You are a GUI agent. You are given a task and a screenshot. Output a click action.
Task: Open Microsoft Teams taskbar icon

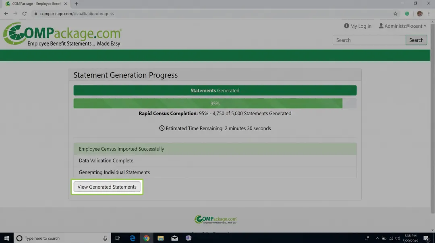[x=188, y=238]
